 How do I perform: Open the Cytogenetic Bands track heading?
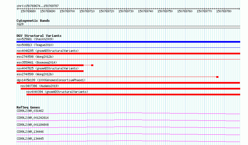(x=33, y=21)
